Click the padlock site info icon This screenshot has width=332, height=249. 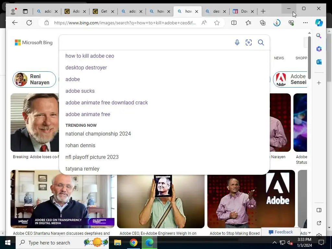pyautogui.click(x=47, y=23)
